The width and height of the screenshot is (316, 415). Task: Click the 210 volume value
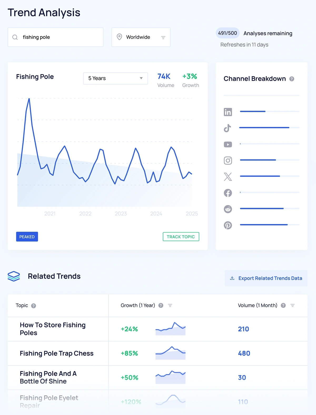click(244, 329)
